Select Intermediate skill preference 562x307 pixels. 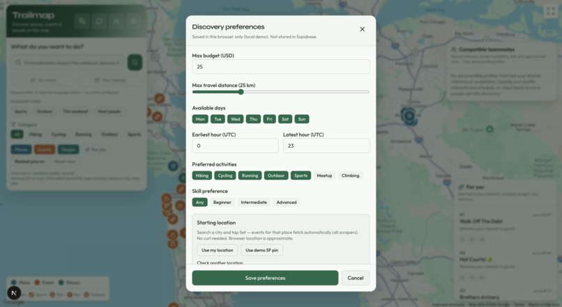(x=254, y=202)
